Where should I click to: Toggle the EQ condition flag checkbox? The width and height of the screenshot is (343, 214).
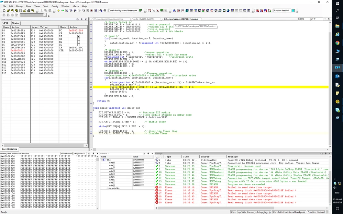[x=78, y=42]
